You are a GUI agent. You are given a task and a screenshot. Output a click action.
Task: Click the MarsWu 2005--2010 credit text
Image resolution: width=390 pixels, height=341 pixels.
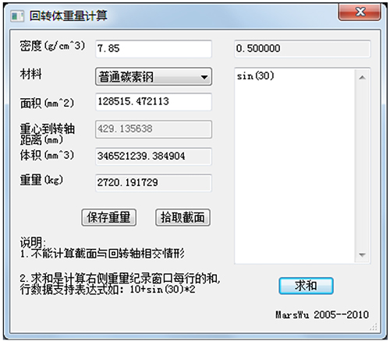coord(322,315)
